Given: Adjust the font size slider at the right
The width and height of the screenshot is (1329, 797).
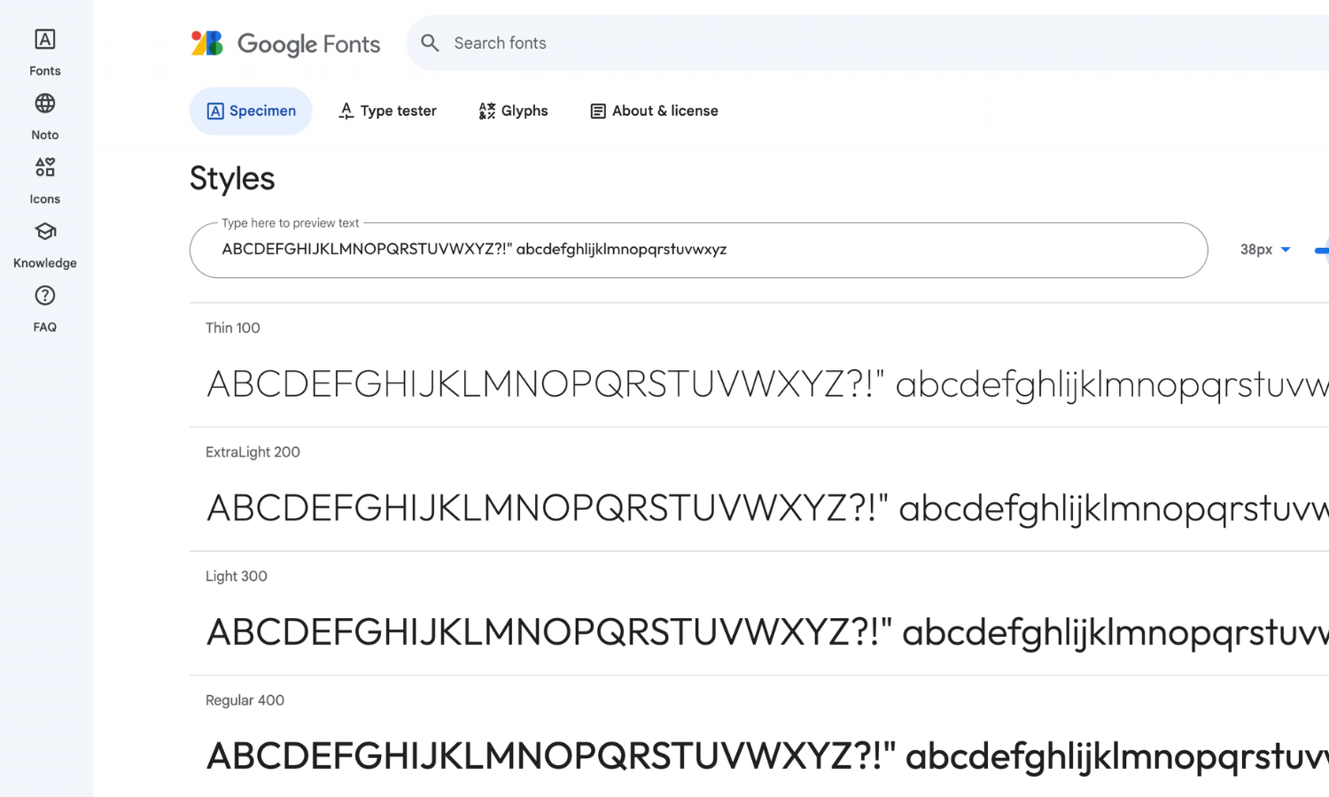Looking at the screenshot, I should click(x=1322, y=251).
